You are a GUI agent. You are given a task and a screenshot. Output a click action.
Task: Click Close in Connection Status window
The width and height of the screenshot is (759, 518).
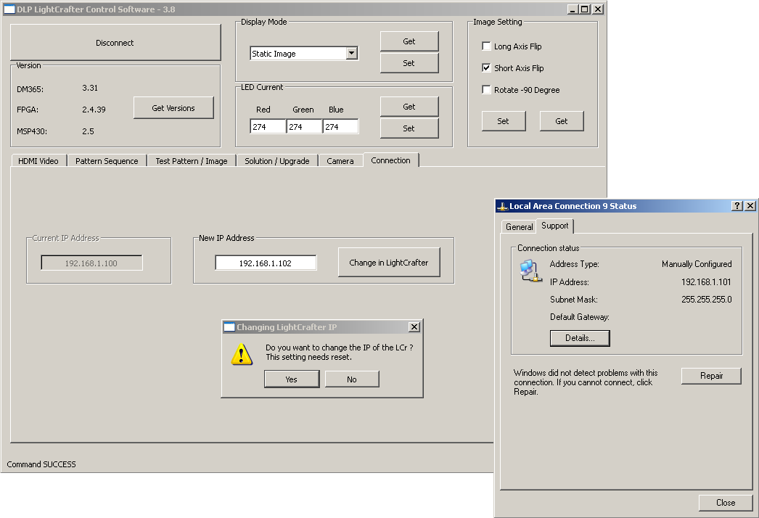(x=726, y=503)
